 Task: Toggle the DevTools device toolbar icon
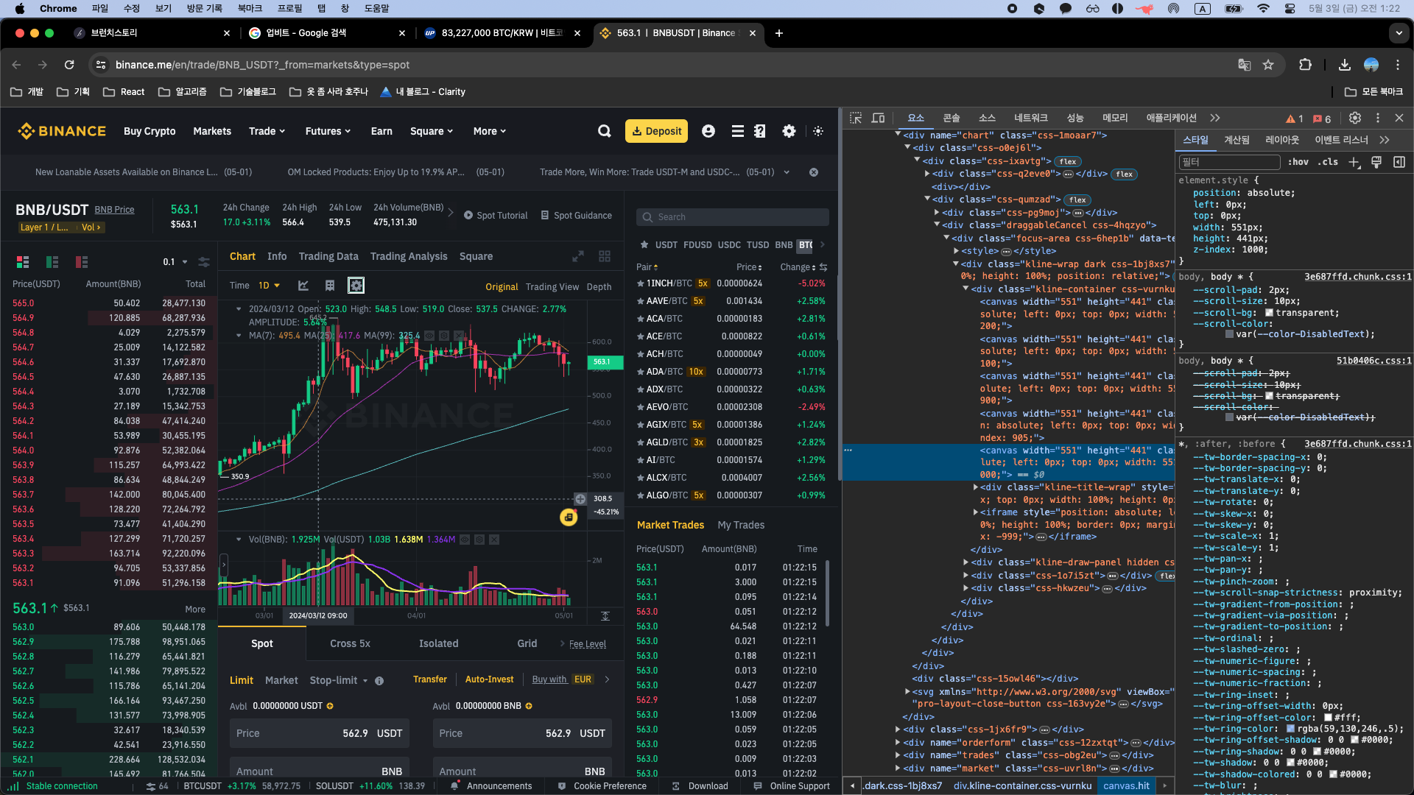(x=878, y=119)
